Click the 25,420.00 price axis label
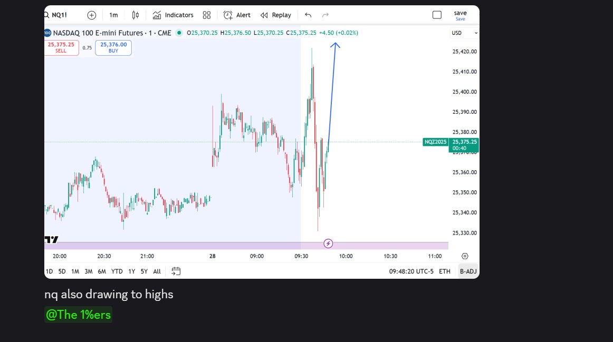Image resolution: width=613 pixels, height=342 pixels. [x=465, y=52]
